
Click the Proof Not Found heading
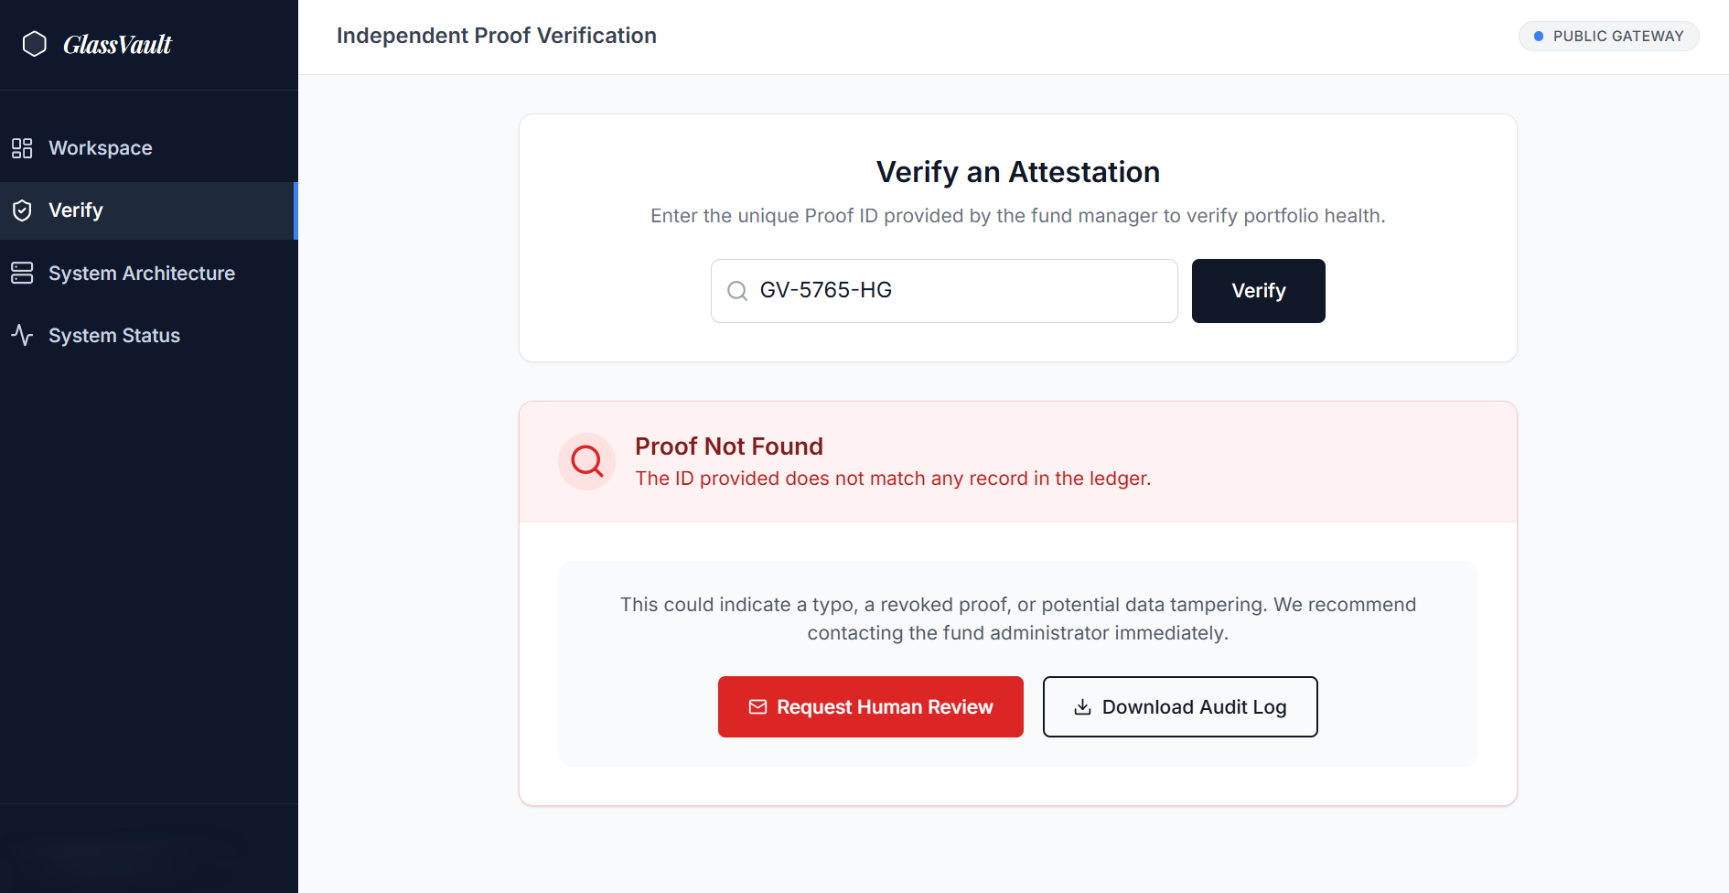point(729,446)
